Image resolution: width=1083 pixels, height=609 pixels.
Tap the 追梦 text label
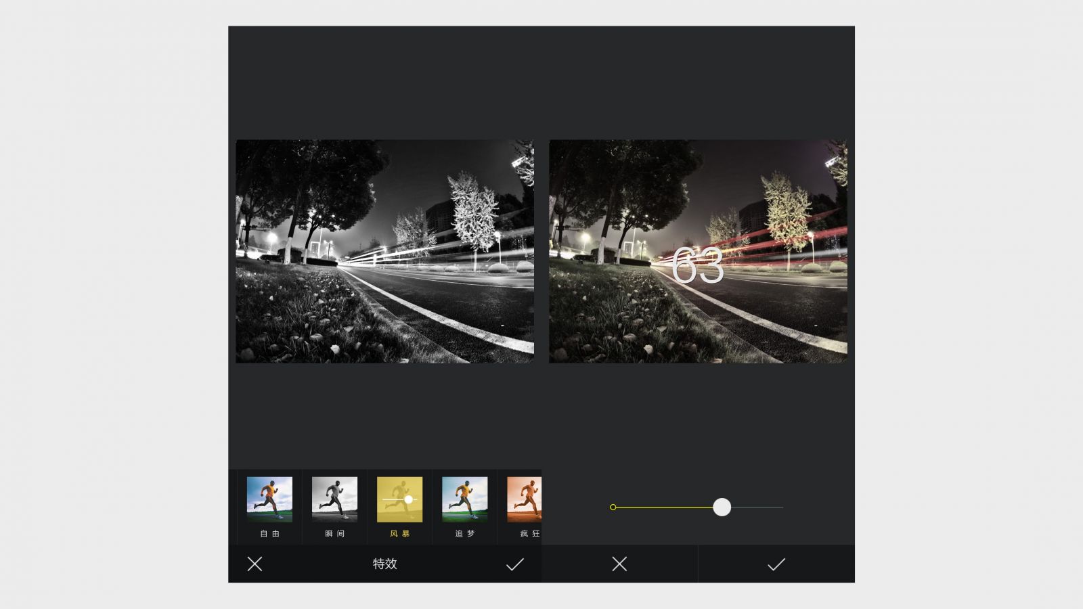(x=464, y=534)
